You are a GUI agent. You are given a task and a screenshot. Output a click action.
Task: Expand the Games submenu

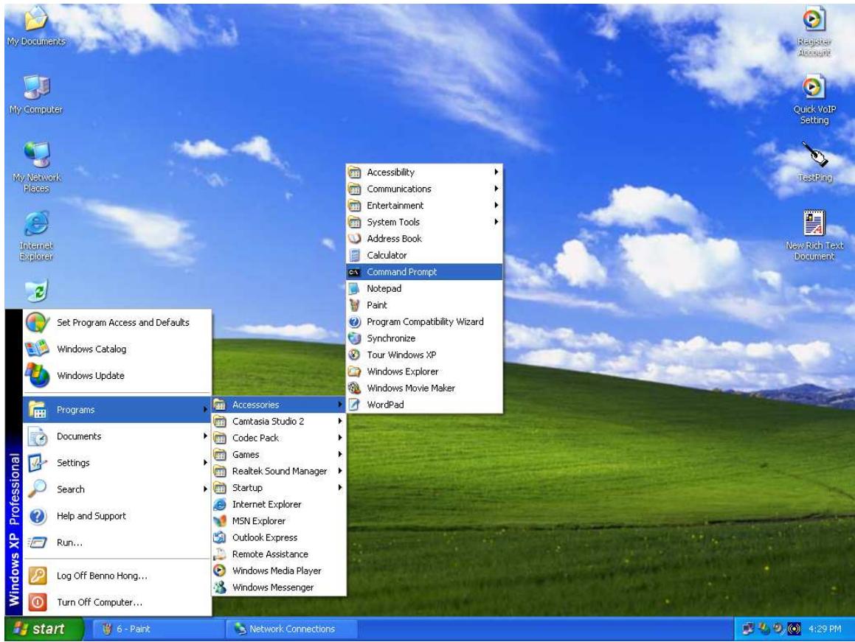point(279,455)
